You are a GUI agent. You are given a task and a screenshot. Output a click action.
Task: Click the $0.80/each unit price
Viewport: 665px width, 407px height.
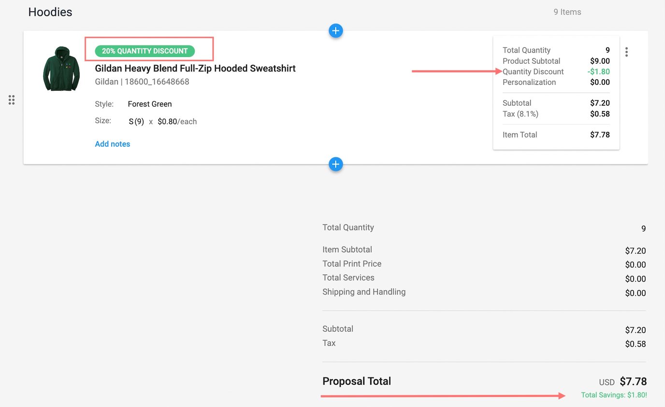click(177, 122)
